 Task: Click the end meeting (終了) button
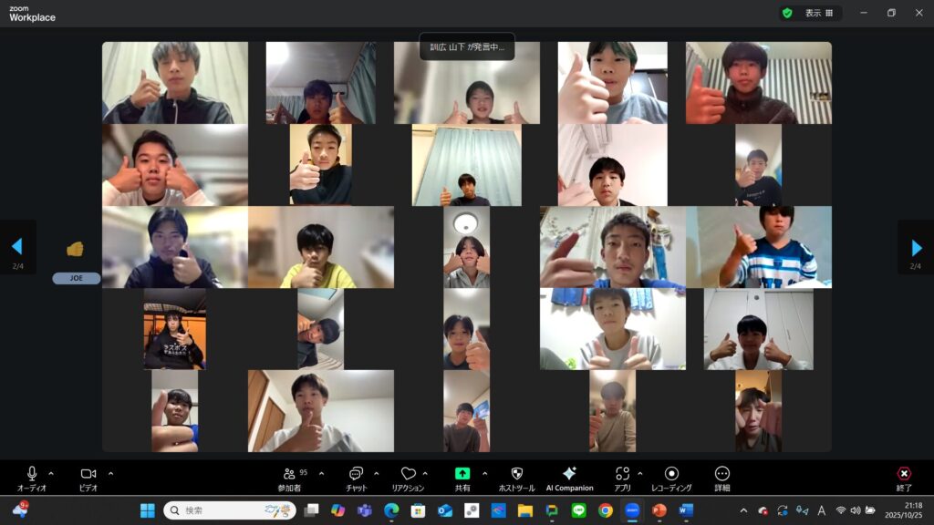point(904,474)
